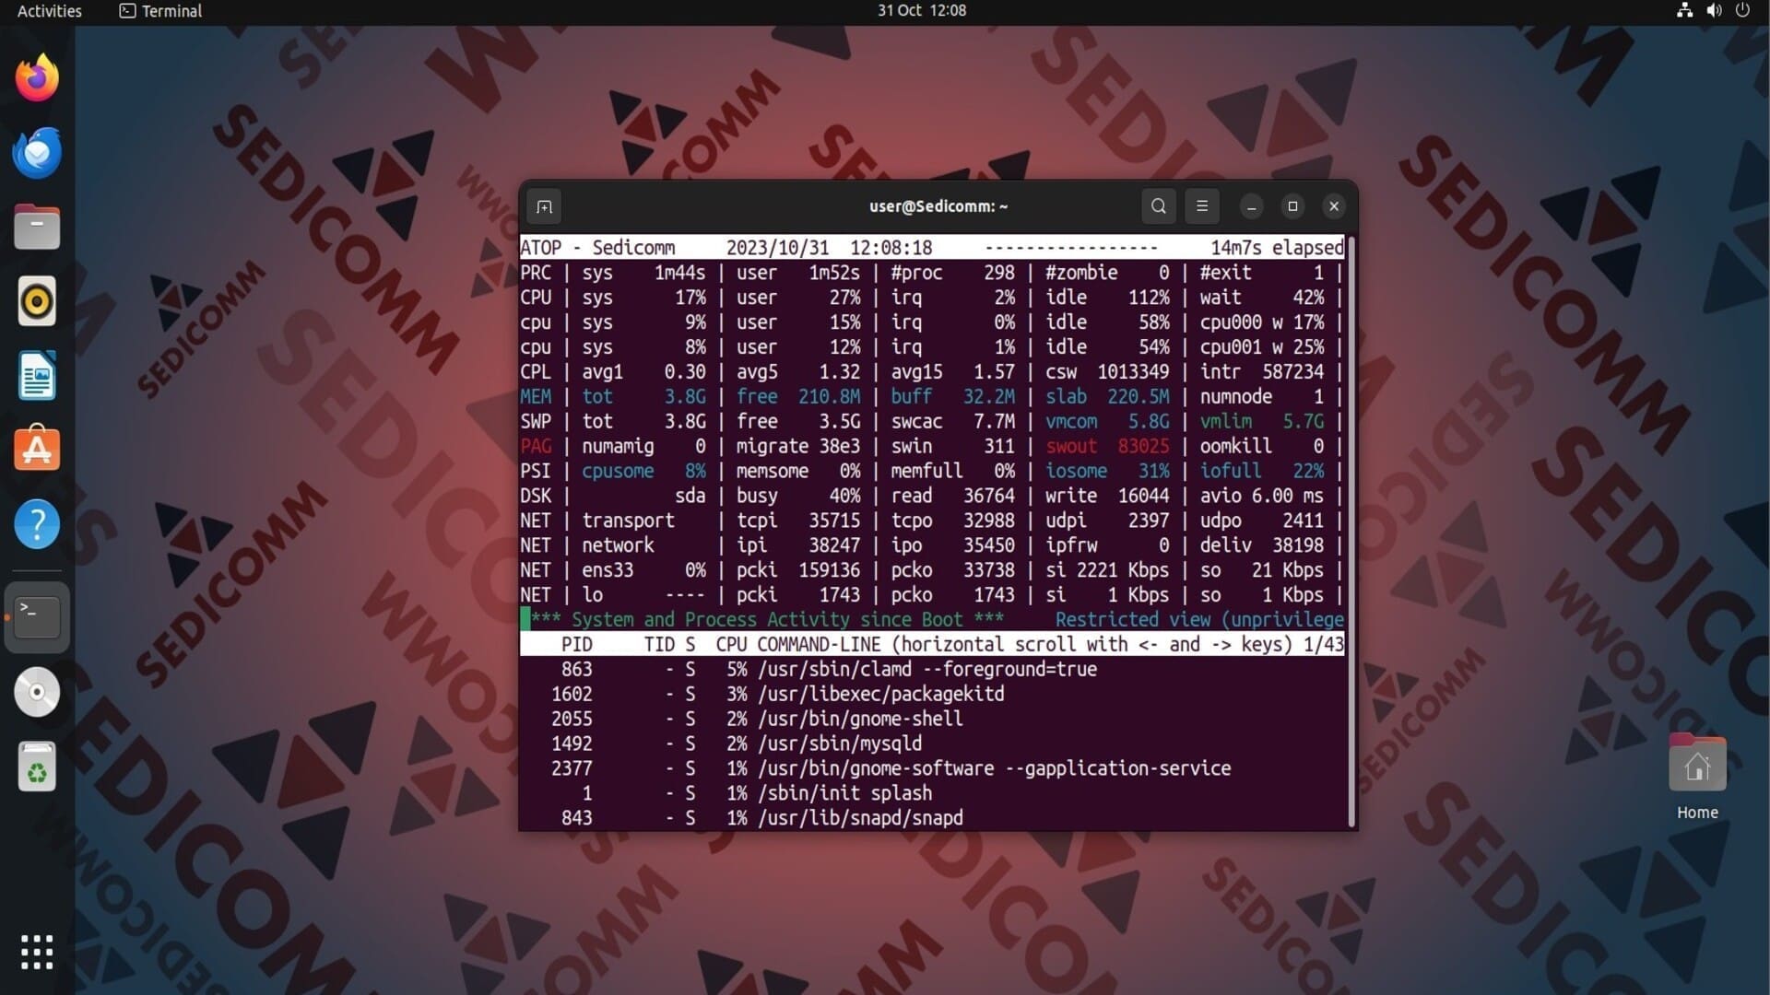Close the terminal window
Viewport: 1770px width, 995px height.
click(x=1334, y=206)
